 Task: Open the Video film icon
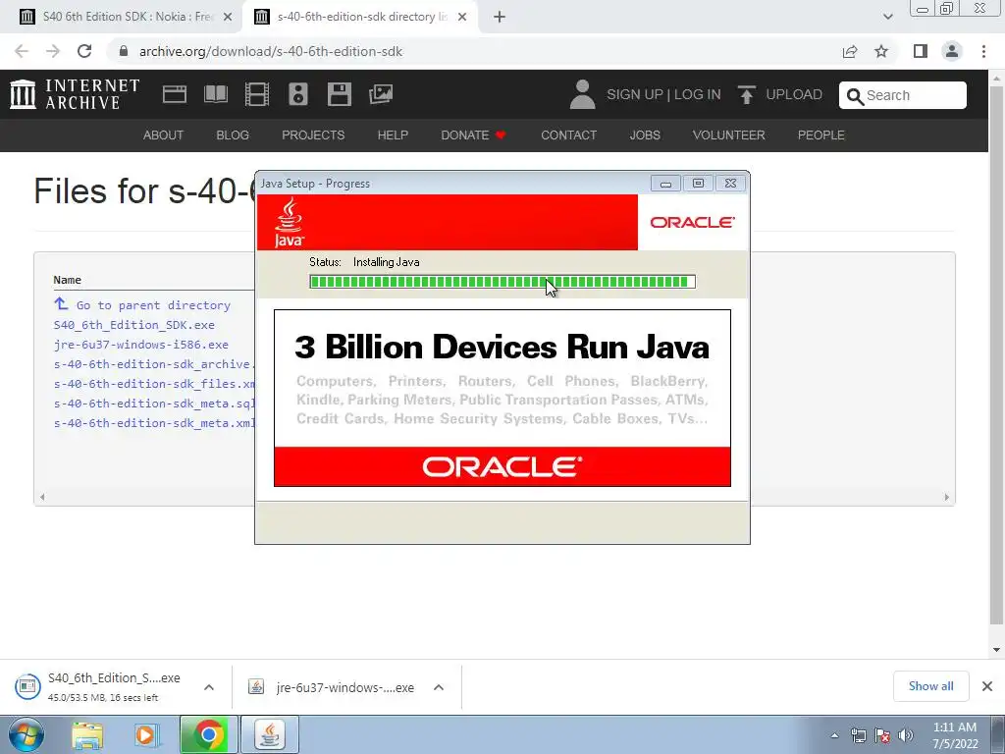point(257,94)
